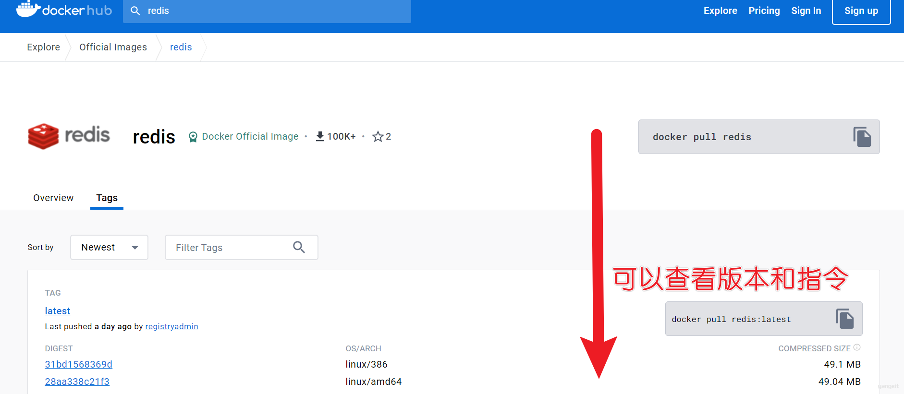Image resolution: width=904 pixels, height=394 pixels.
Task: Open the latest tag link
Action: [58, 311]
